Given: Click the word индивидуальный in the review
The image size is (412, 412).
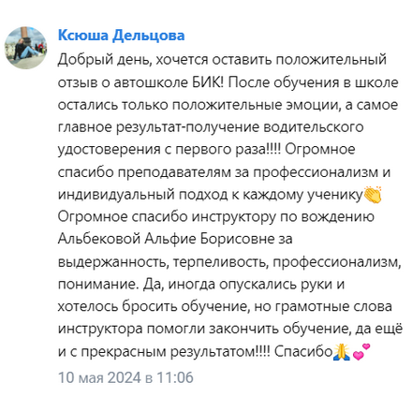Looking at the screenshot, I should 116,195.
